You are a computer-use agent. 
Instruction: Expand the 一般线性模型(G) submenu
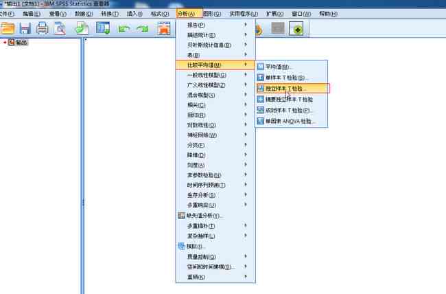215,75
